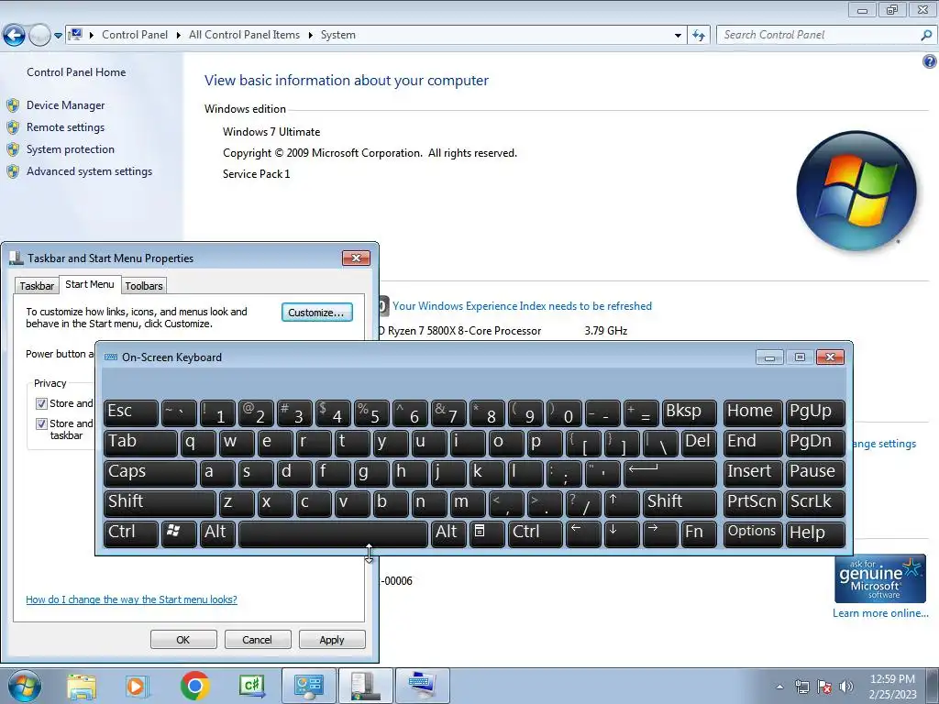The image size is (939, 704).
Task: Click OK in Taskbar Properties dialog
Action: pyautogui.click(x=183, y=639)
